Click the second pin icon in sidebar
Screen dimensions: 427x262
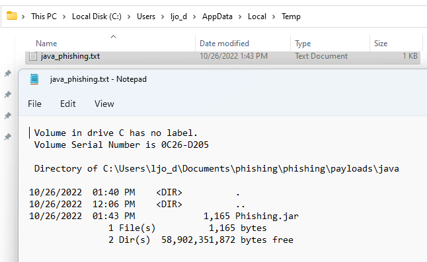8,94
